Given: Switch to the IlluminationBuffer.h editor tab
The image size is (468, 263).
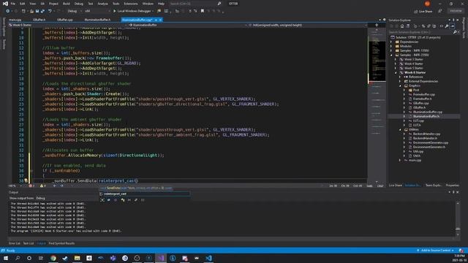Looking at the screenshot, I should pos(97,20).
